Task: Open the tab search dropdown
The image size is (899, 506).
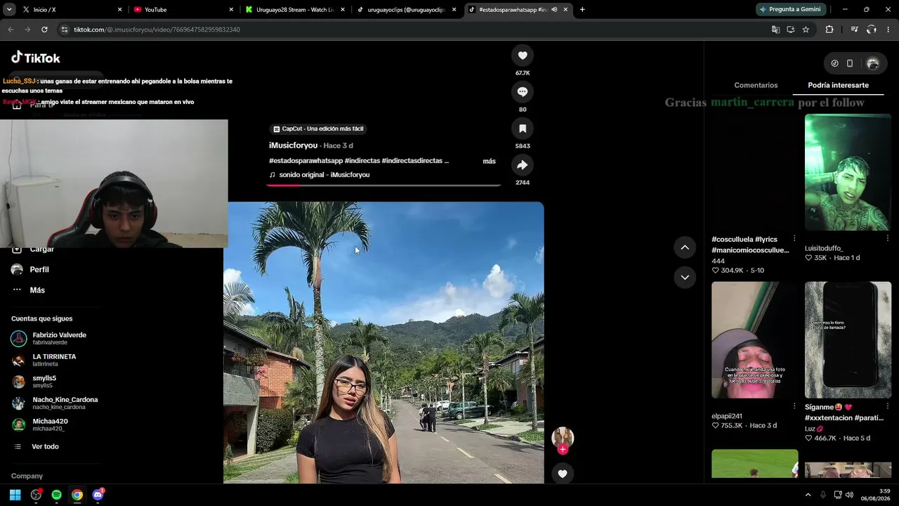Action: [x=9, y=10]
